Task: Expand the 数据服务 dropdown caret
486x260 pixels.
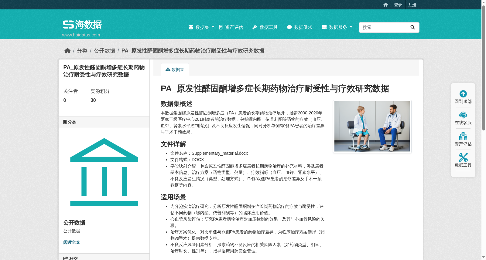Action: click(x=351, y=27)
